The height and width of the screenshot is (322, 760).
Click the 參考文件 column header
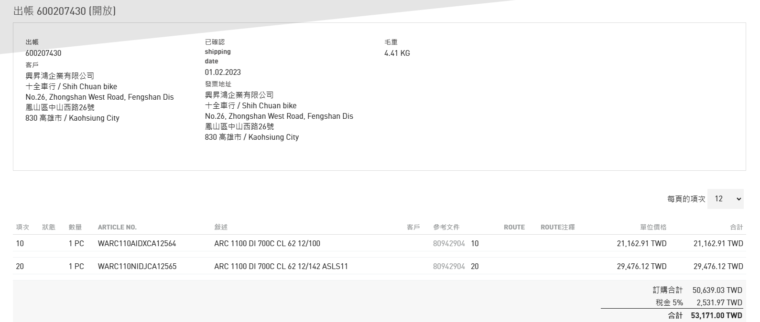446,227
